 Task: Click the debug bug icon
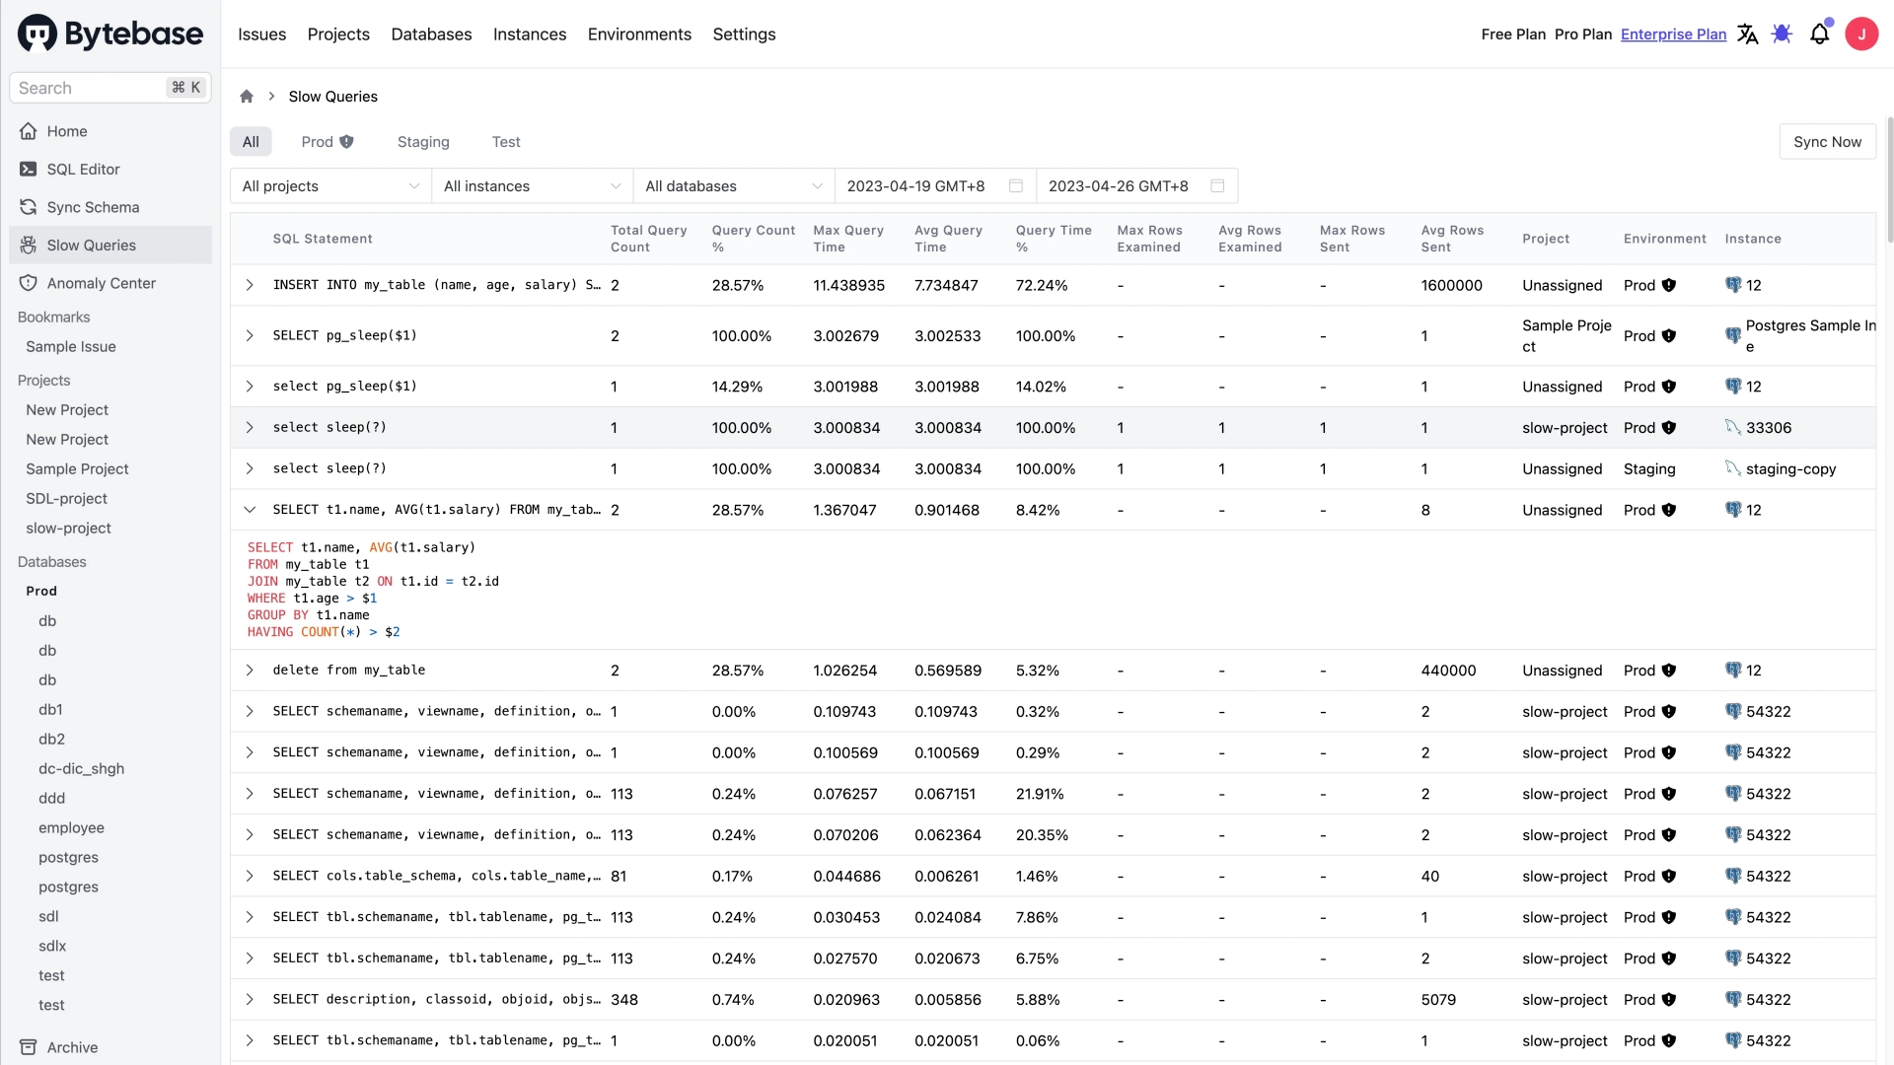(1782, 35)
